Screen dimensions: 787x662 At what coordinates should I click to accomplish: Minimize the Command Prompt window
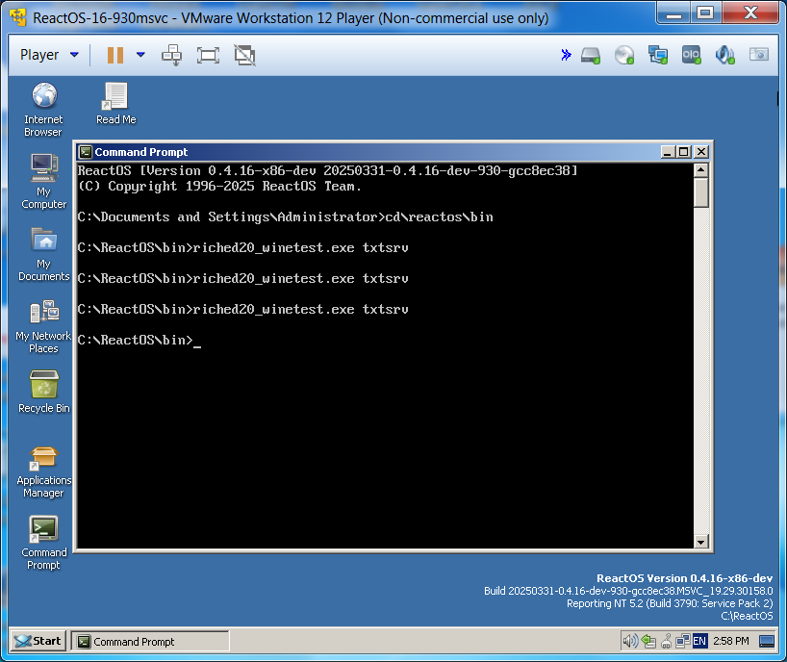tap(667, 152)
